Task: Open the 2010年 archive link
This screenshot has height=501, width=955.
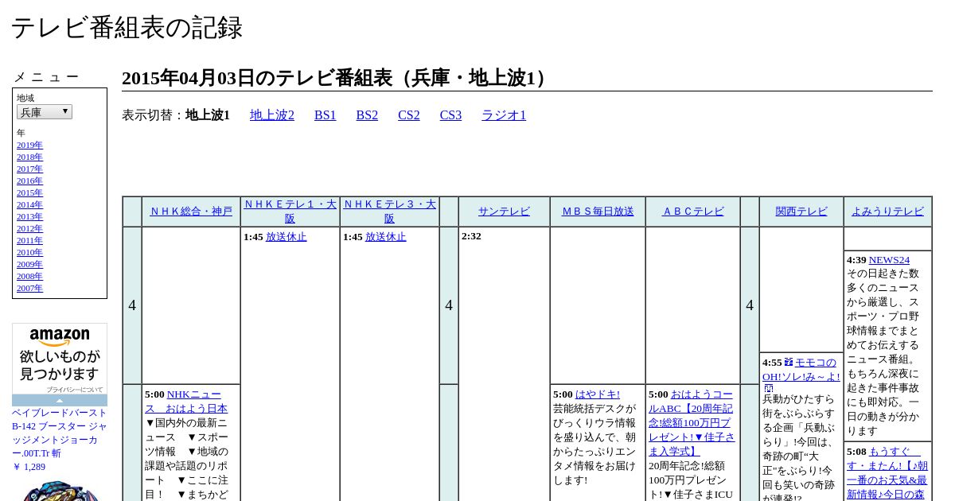Action: pos(29,252)
